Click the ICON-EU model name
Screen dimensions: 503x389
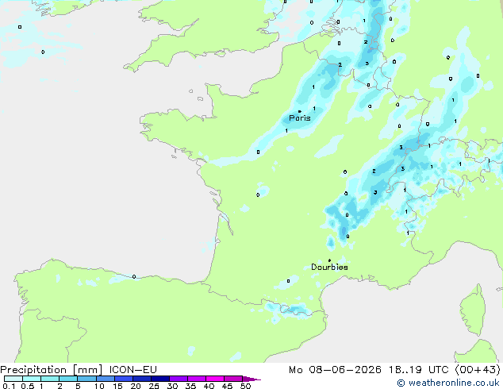point(132,370)
